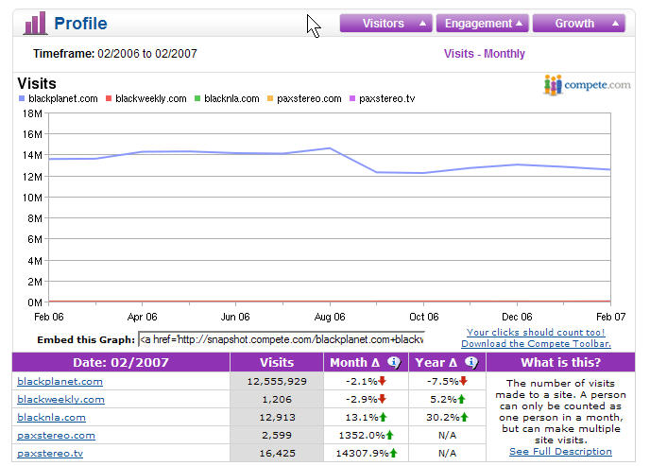Click the Month delta info icon
The image size is (650, 466).
click(x=394, y=362)
